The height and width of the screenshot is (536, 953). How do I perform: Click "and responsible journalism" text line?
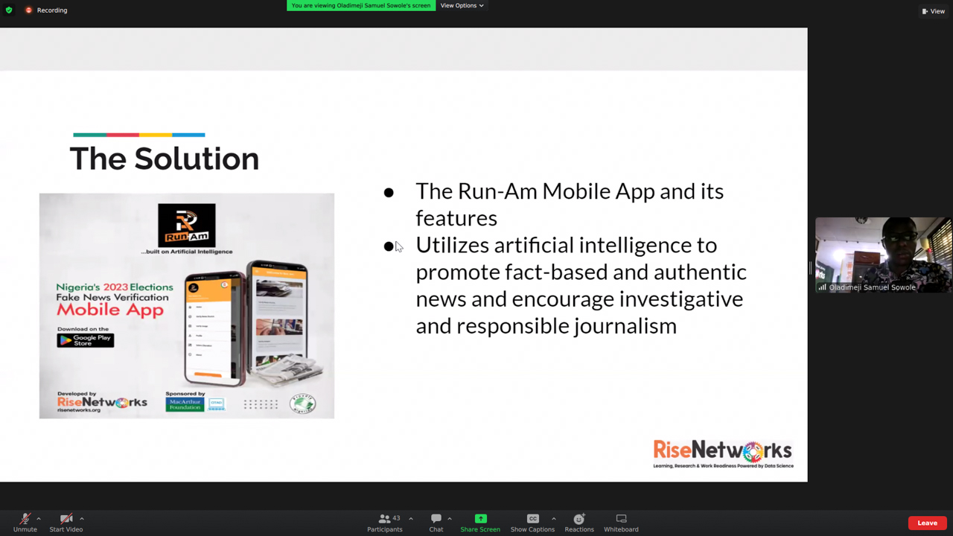tap(546, 325)
